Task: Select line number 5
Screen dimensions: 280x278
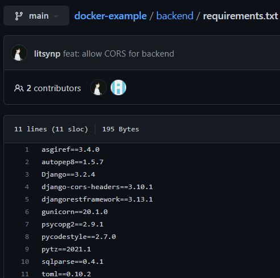Action: (x=27, y=199)
